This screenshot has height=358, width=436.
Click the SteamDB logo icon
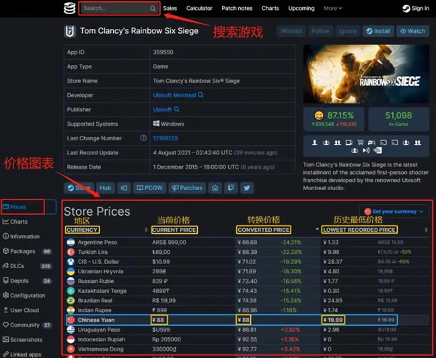click(x=69, y=8)
